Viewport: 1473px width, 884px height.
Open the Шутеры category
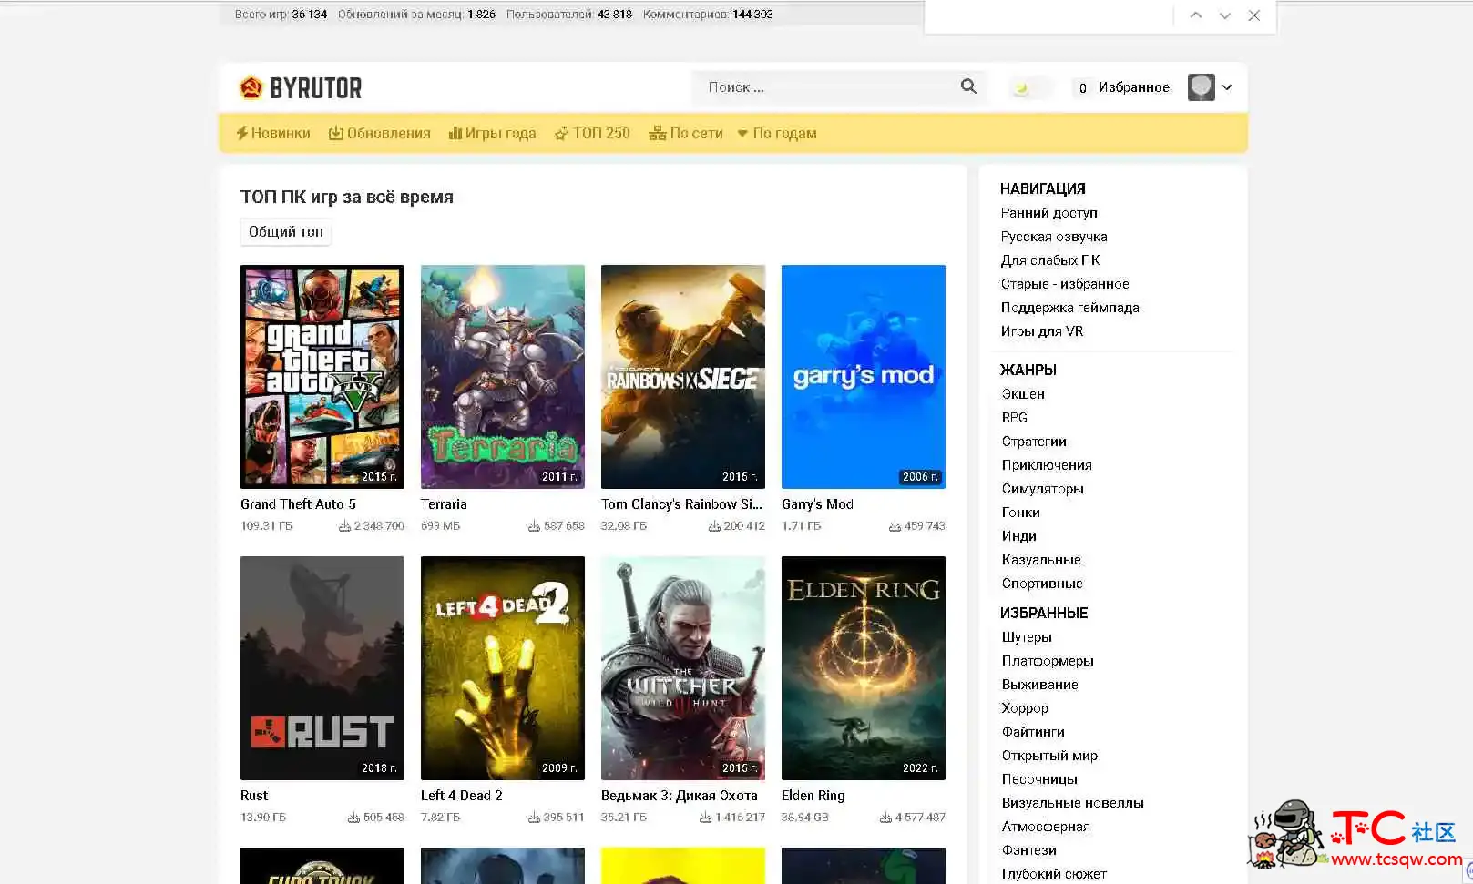1027,637
